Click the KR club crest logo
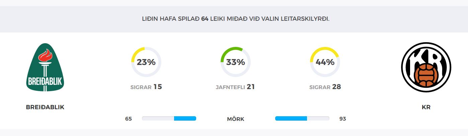Screen dimensions: 468x136 click(x=426, y=67)
